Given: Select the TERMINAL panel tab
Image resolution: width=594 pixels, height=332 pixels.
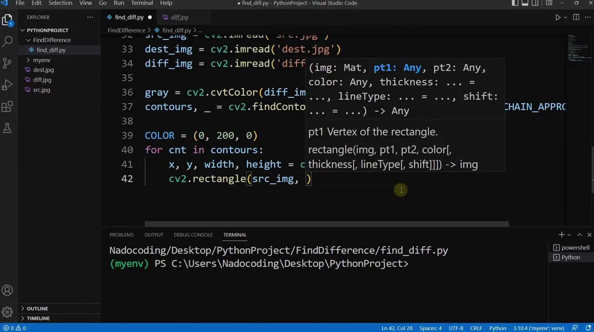Looking at the screenshot, I should [x=235, y=235].
